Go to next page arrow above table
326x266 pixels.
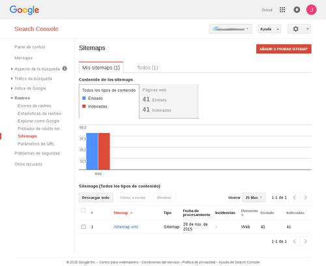click(x=305, y=198)
